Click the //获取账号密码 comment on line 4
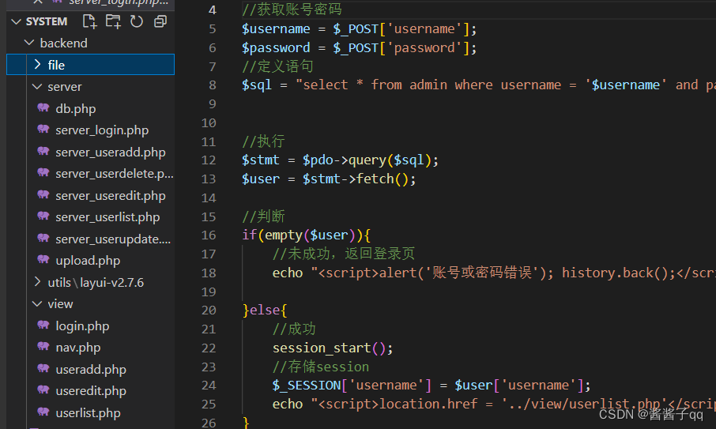716x429 pixels. click(x=292, y=9)
